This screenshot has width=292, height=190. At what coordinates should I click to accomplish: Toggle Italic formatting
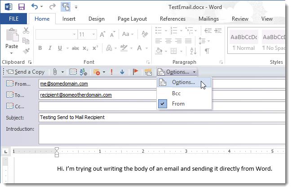[50, 48]
